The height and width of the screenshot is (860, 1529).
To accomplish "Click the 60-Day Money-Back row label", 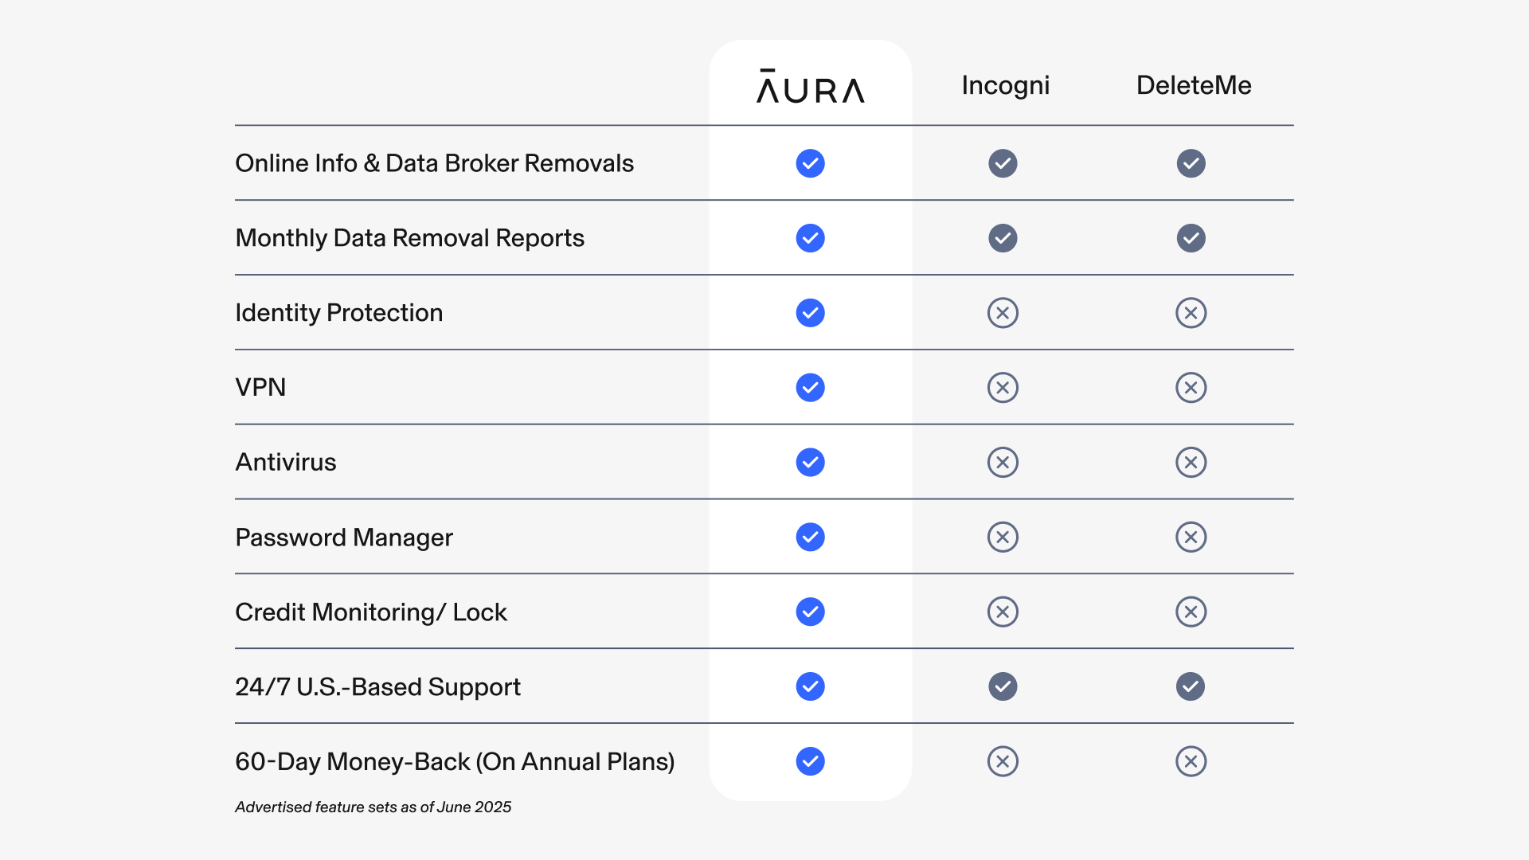I will [455, 762].
